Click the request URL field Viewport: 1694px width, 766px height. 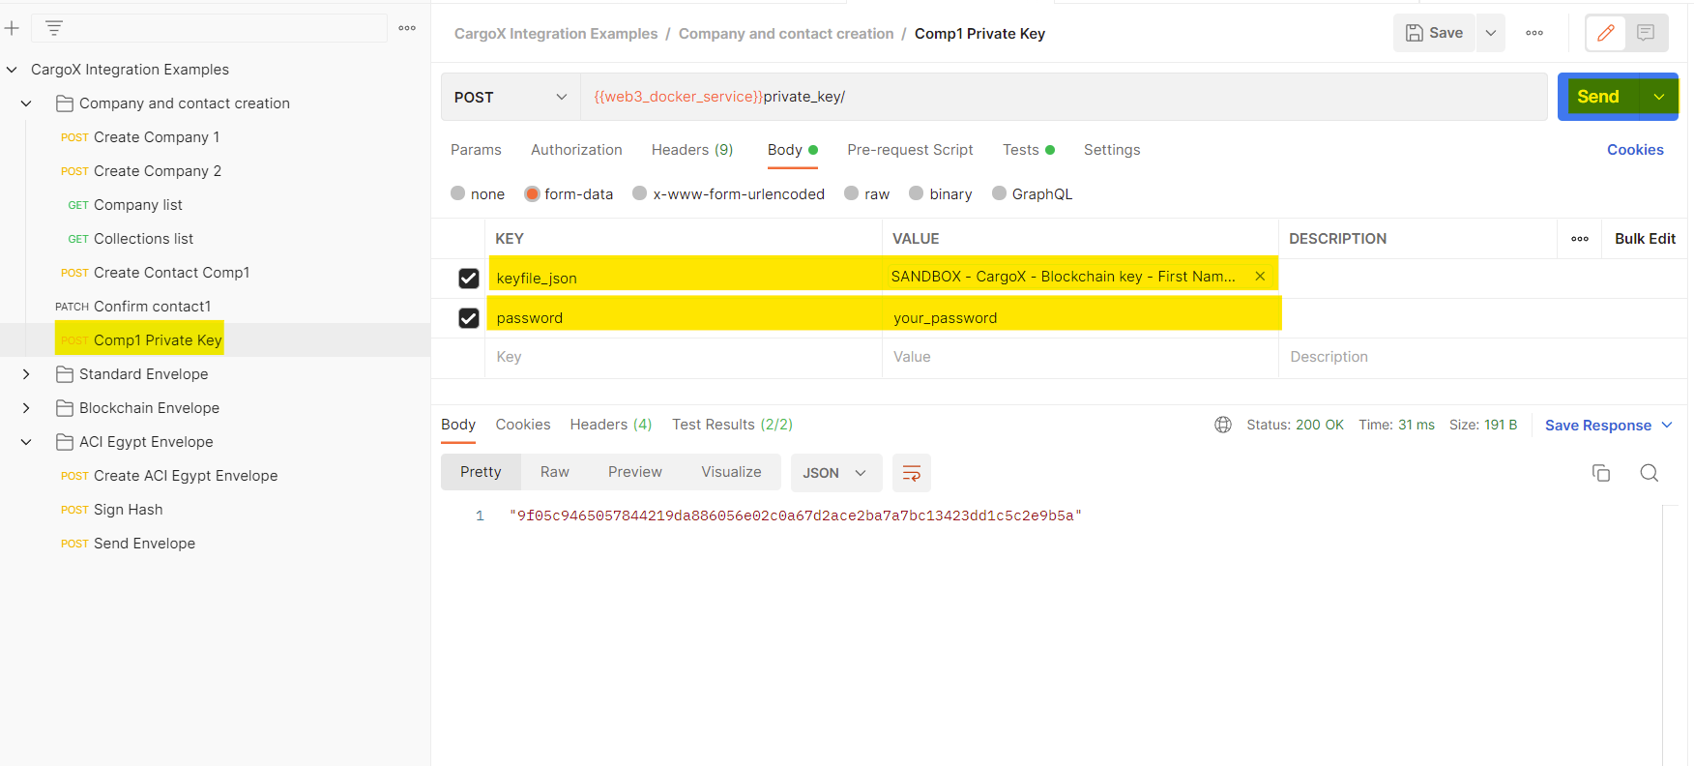(1064, 97)
